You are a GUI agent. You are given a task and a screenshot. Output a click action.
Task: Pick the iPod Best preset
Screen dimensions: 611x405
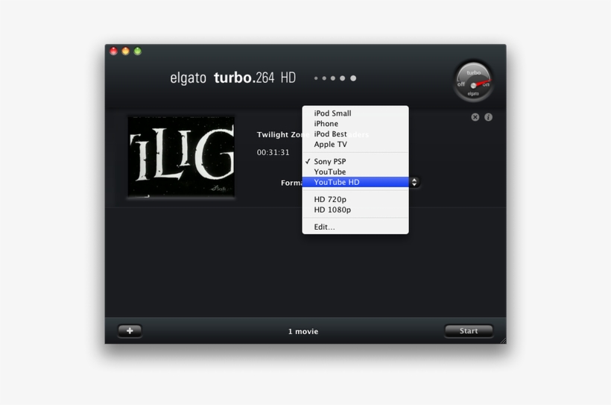point(330,134)
